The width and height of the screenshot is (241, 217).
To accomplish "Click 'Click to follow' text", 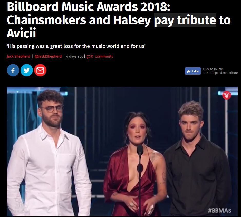I will point(213,69).
